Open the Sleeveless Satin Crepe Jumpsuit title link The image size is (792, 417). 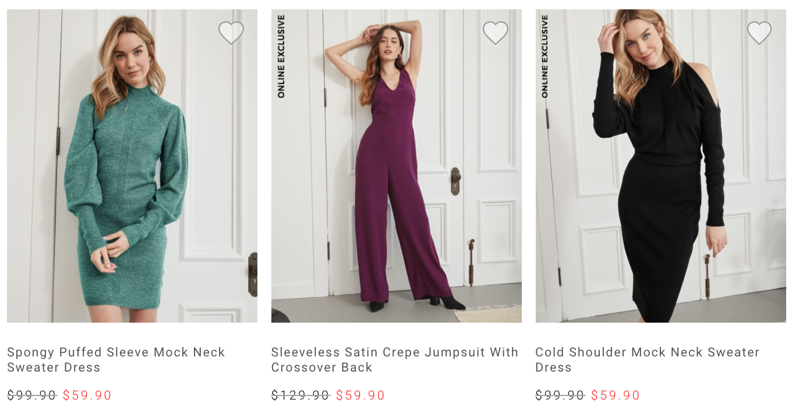pos(394,352)
